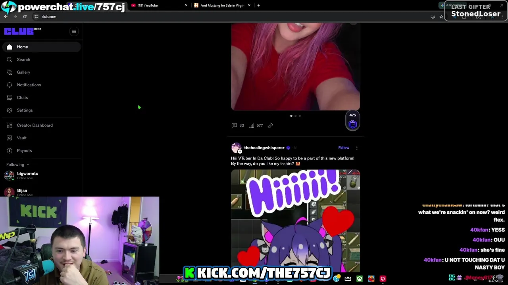Open thehealingwhisperer post options menu
This screenshot has height=285, width=508.
[x=357, y=148]
